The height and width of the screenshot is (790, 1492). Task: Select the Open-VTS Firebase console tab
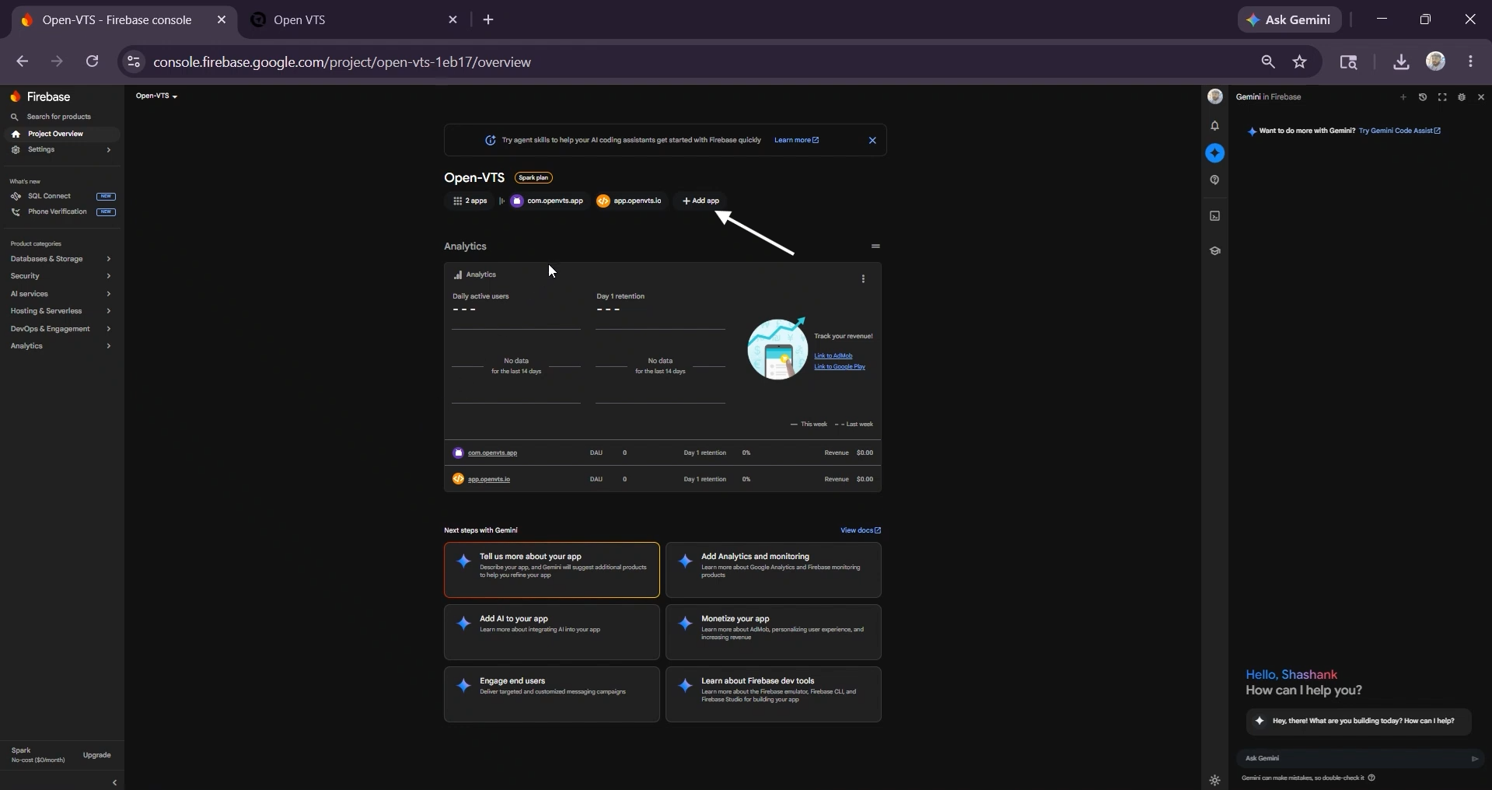coord(121,20)
